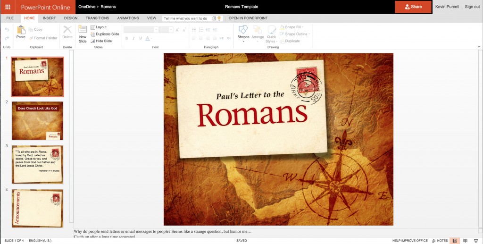Switch to the normal editing view icon
Screen dimensions: 483x244
pos(454,241)
